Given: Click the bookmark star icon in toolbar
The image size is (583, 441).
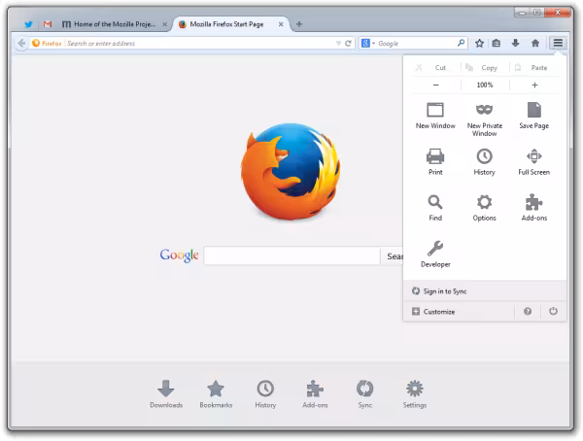Looking at the screenshot, I should coord(479,43).
